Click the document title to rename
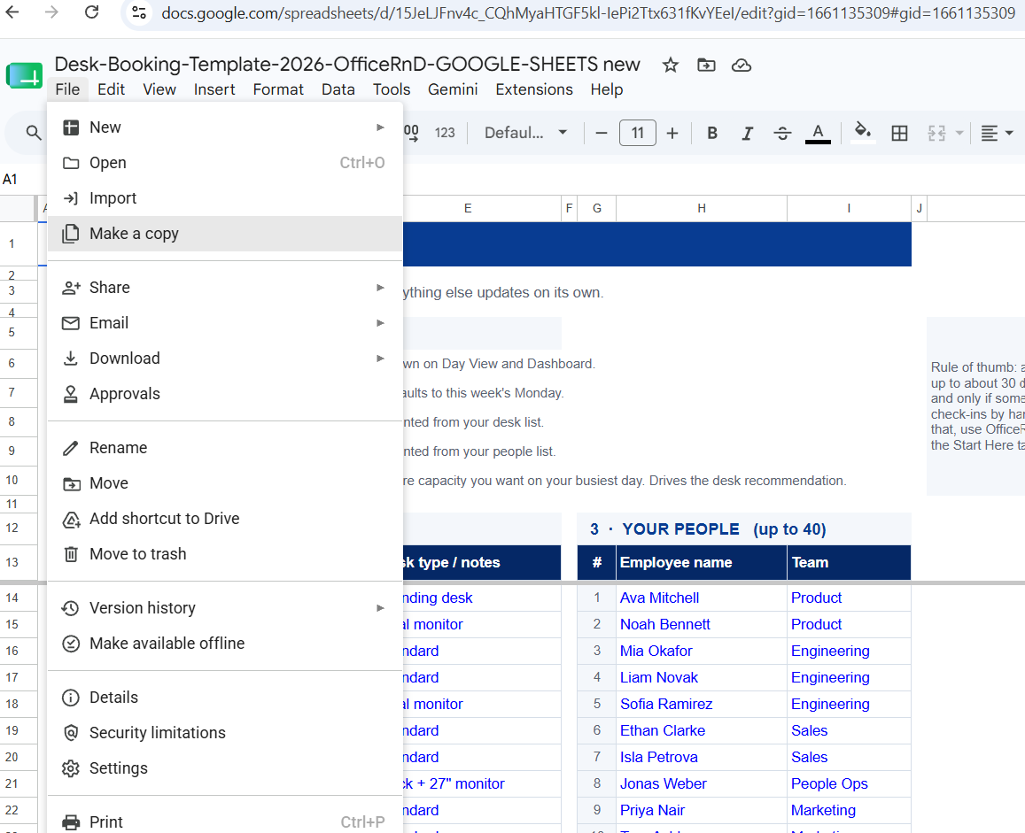This screenshot has width=1025, height=833. [347, 64]
